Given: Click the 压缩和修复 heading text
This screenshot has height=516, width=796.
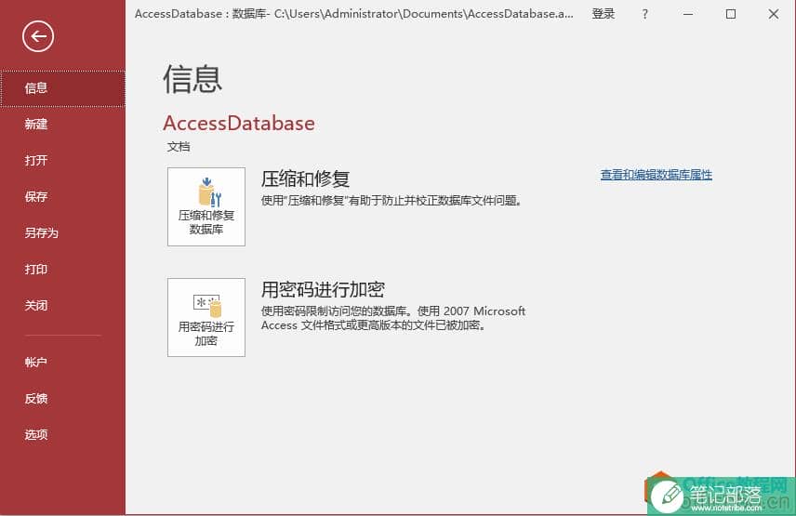Looking at the screenshot, I should (x=306, y=179).
